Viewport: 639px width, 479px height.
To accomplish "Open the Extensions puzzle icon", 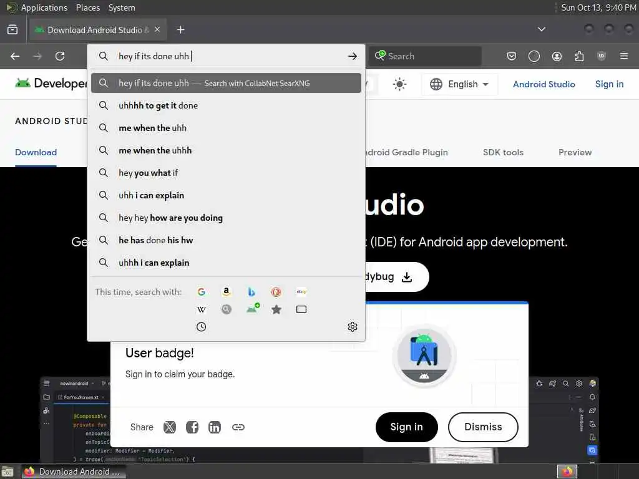I will pos(579,56).
